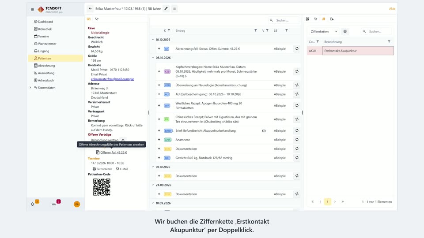Refresh the Abrechnungsfall entry

(x=297, y=48)
